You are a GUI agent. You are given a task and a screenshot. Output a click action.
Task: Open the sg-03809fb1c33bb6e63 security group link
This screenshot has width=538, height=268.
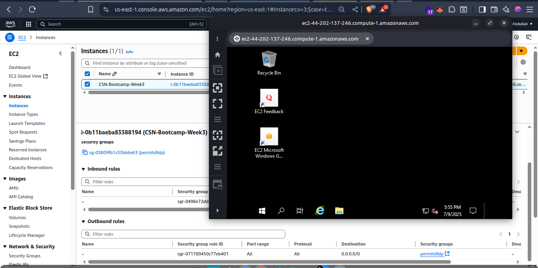point(127,153)
